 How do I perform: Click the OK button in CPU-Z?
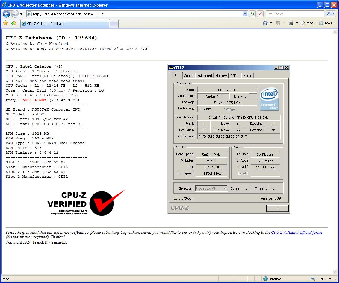coord(277,208)
